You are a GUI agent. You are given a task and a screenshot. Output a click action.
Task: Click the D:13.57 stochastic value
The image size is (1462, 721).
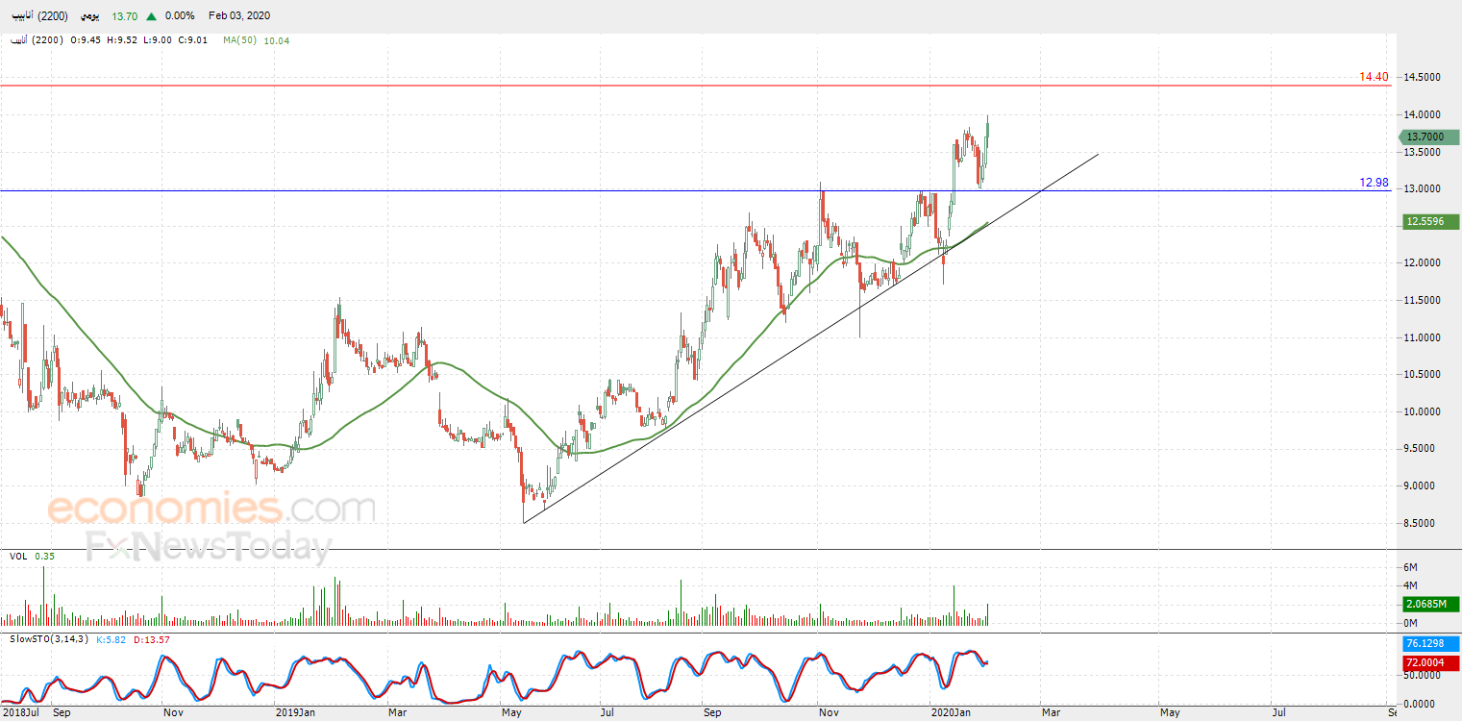pos(154,639)
